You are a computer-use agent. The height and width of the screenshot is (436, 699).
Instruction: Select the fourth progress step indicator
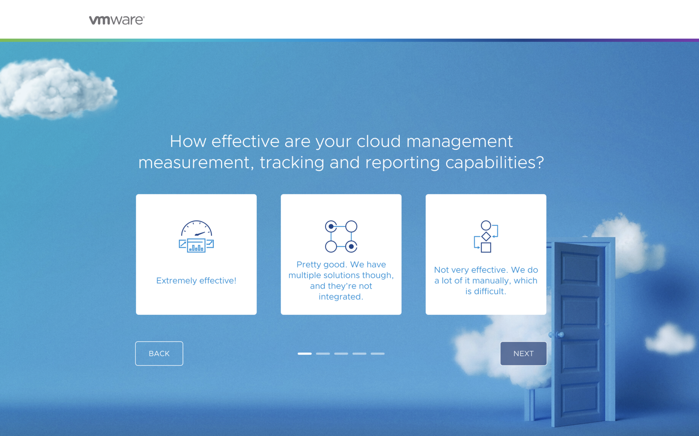[359, 353]
